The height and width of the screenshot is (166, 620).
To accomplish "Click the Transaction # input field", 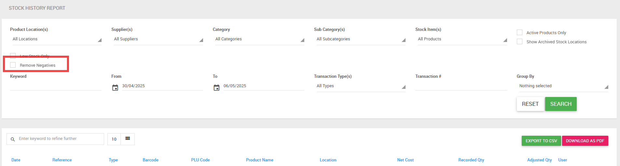I will (461, 86).
